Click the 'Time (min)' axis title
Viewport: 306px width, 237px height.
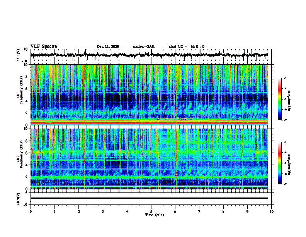155,215
